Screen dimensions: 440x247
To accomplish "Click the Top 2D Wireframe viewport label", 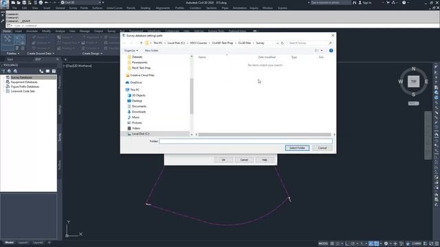I will click(x=78, y=66).
